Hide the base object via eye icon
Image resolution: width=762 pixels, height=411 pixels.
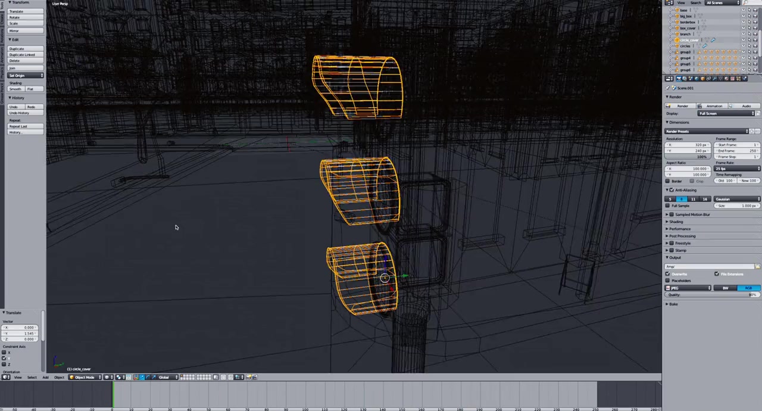click(x=743, y=10)
